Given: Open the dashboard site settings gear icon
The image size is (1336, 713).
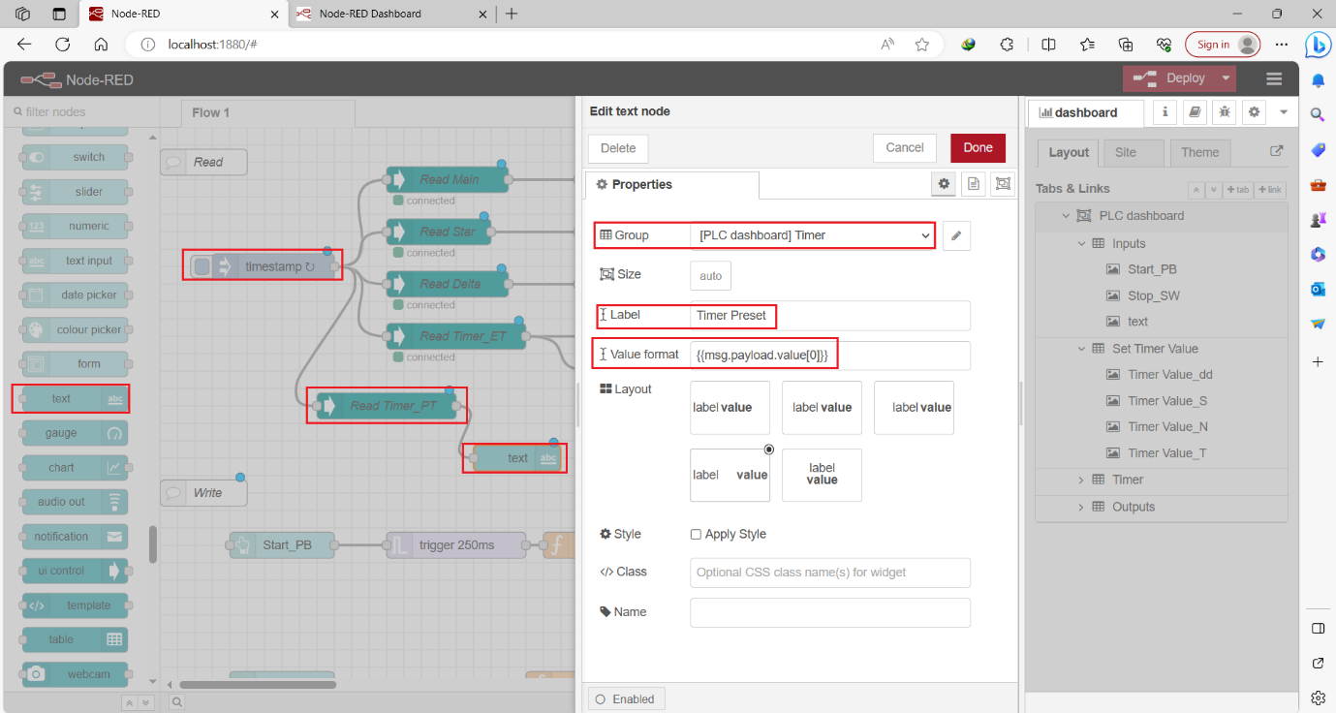Looking at the screenshot, I should click(x=1254, y=111).
